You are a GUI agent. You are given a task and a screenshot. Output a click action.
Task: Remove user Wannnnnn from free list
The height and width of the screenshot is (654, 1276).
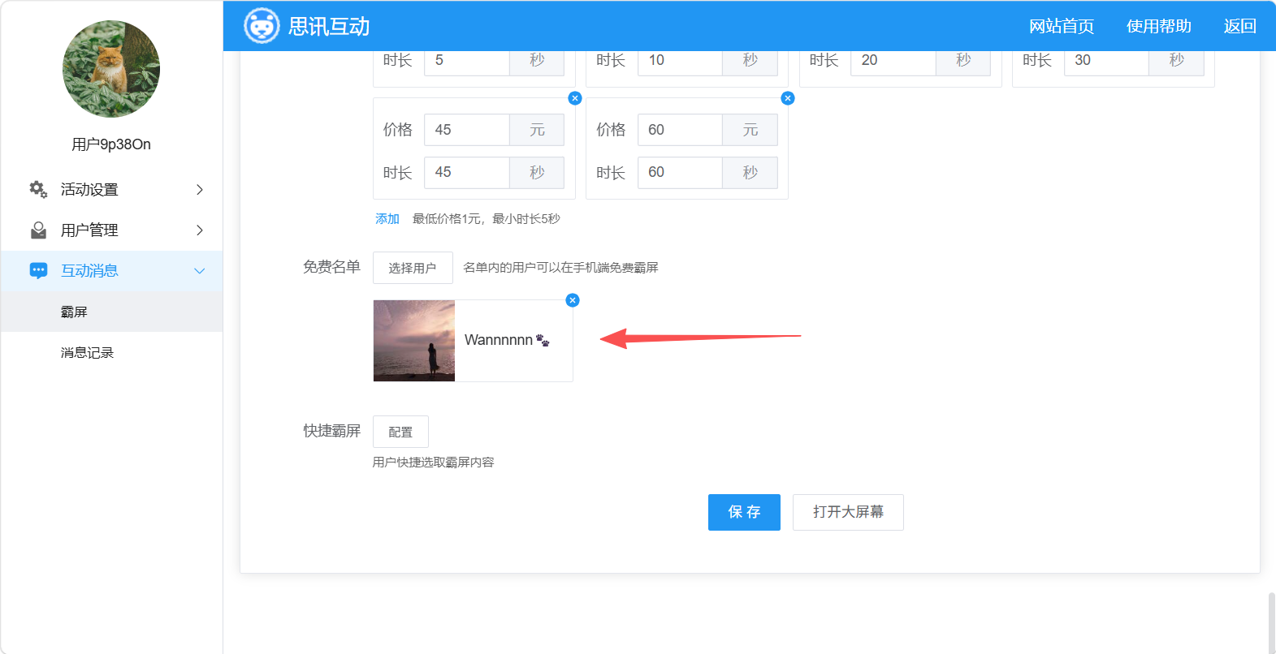[573, 300]
